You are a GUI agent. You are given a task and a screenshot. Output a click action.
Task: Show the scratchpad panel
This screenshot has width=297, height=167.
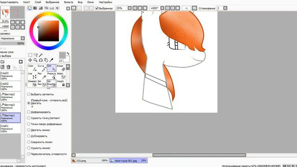(57, 8)
